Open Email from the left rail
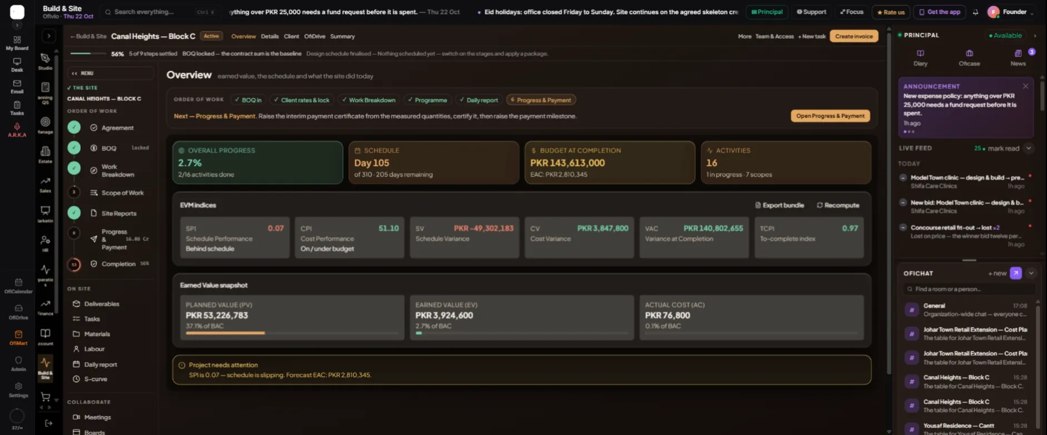Image resolution: width=1047 pixels, height=435 pixels. pyautogui.click(x=17, y=86)
